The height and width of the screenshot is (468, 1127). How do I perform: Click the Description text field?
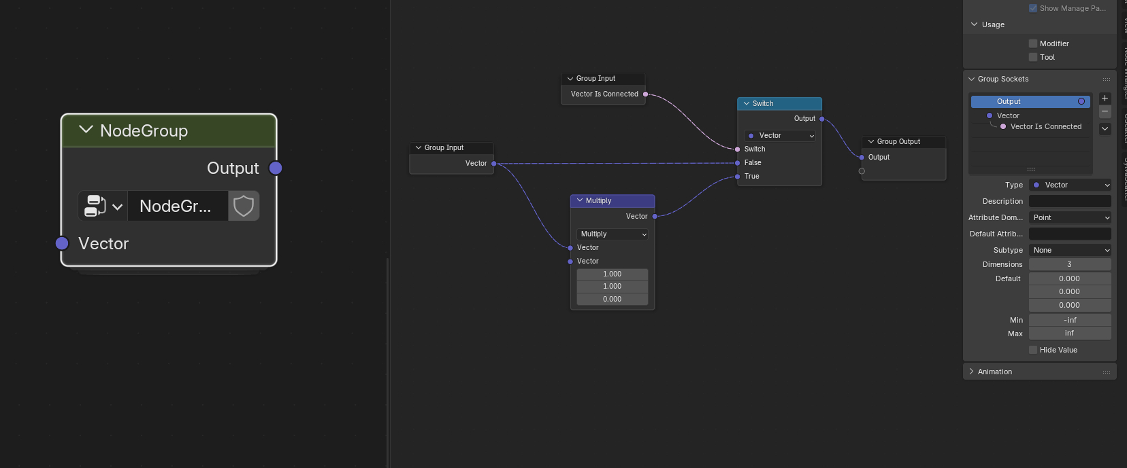[x=1070, y=201]
